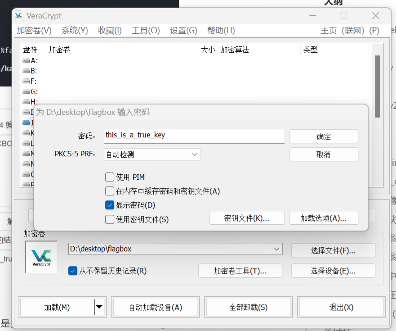The image size is (396, 331).
Task: Click 全部卸载(S) button
Action: click(248, 307)
